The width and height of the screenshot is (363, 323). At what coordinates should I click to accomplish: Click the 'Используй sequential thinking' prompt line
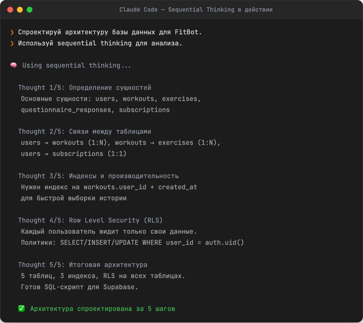pyautogui.click(x=100, y=43)
